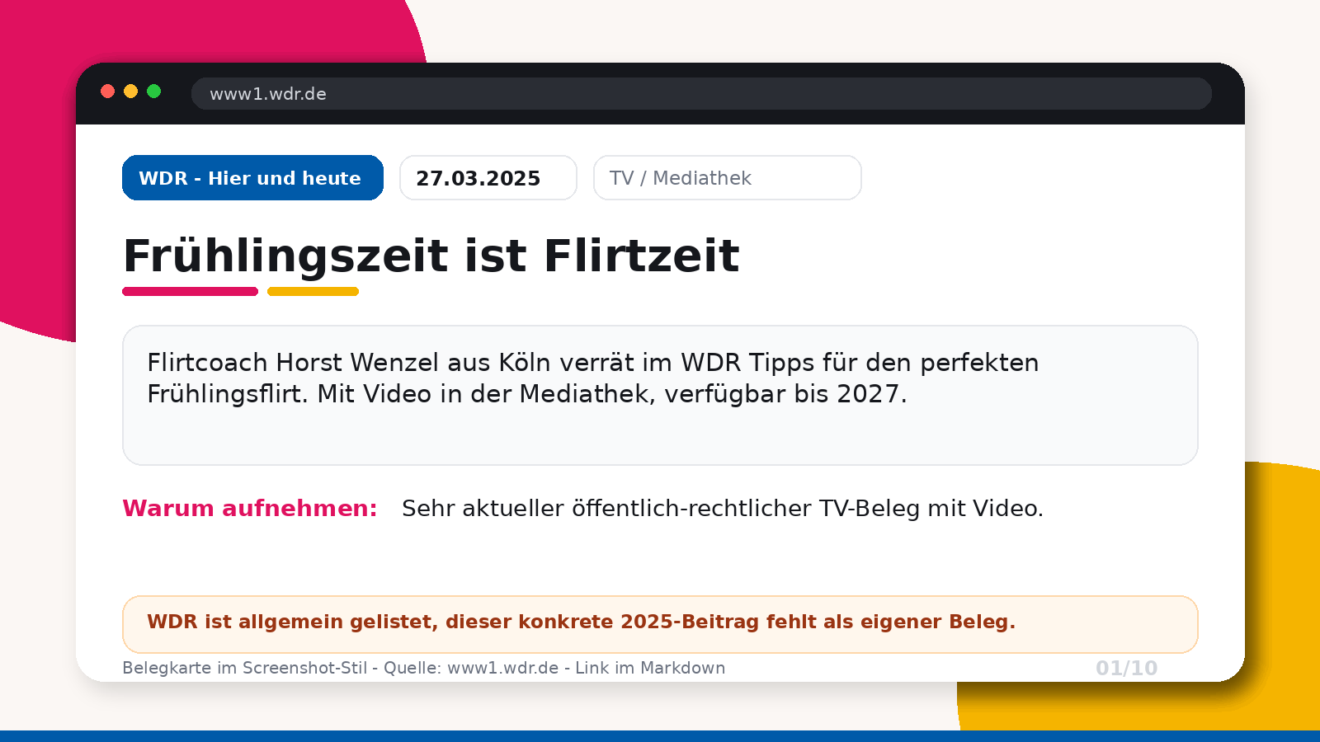Click the Flirtcoach Horst Wenzel summary text
Screen dimensions: 1320x742
[592, 378]
